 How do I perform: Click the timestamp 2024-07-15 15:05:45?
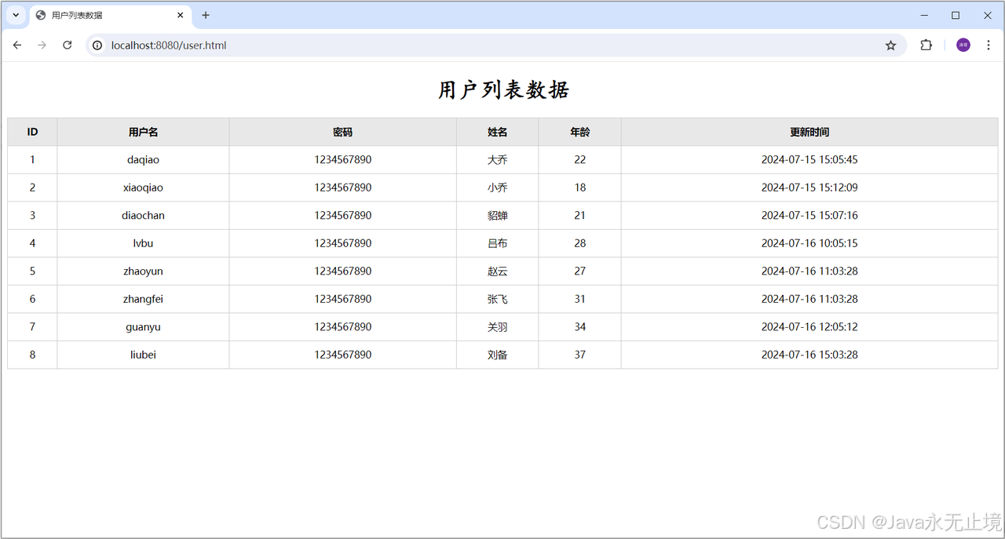(809, 160)
